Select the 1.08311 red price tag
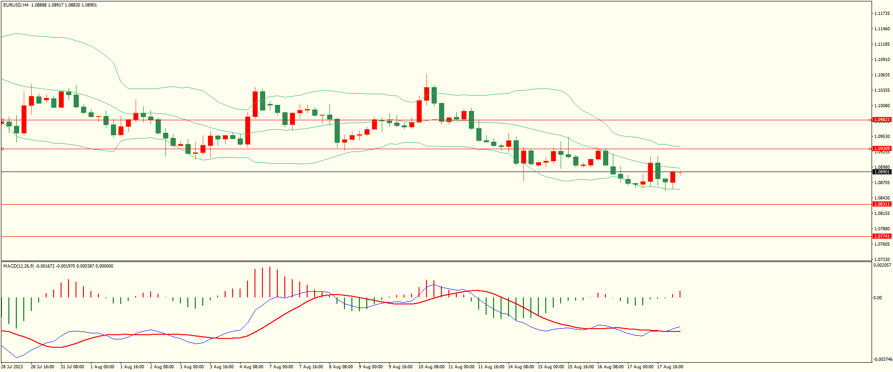Viewport: 893px width, 372px height. pyautogui.click(x=881, y=204)
